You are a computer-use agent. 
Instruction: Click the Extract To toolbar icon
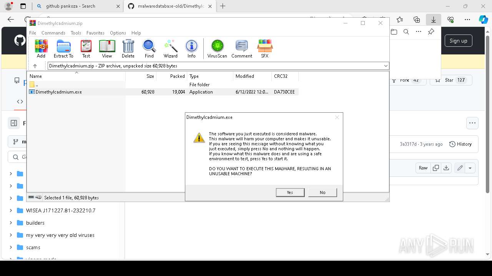point(63,49)
